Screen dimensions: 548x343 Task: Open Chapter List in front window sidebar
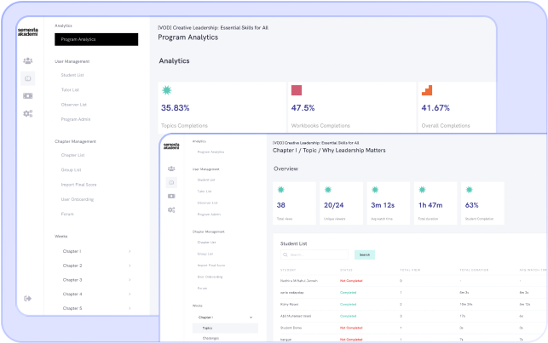point(206,243)
